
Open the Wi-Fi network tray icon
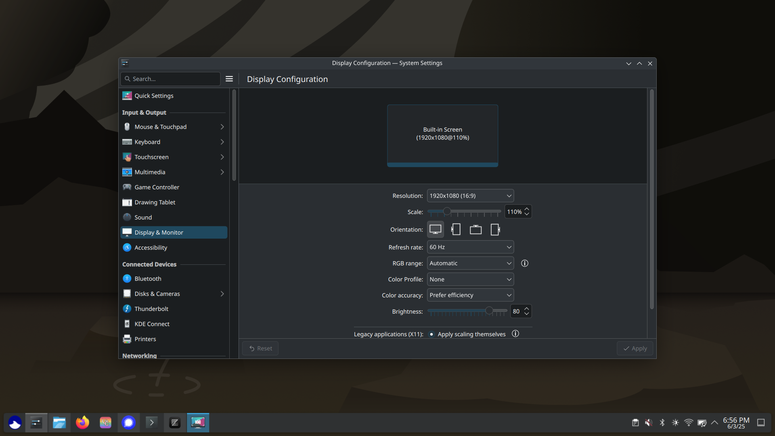(689, 423)
